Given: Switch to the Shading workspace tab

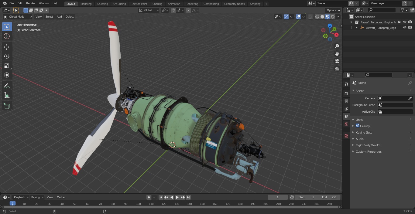Looking at the screenshot, I should point(157,4).
